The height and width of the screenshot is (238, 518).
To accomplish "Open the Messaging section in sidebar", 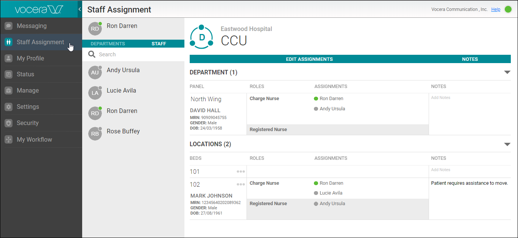I will pyautogui.click(x=8, y=26).
